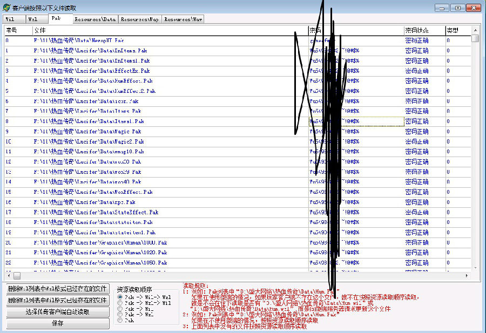
Task: Switch to the Wzl tab
Action: tap(37, 19)
